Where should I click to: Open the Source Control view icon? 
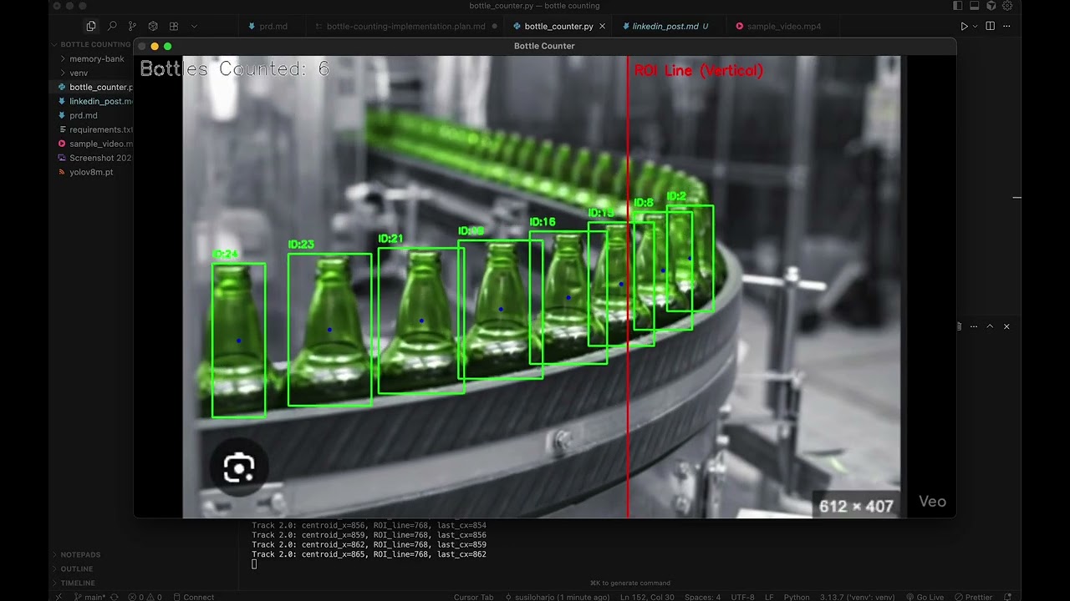(x=132, y=26)
